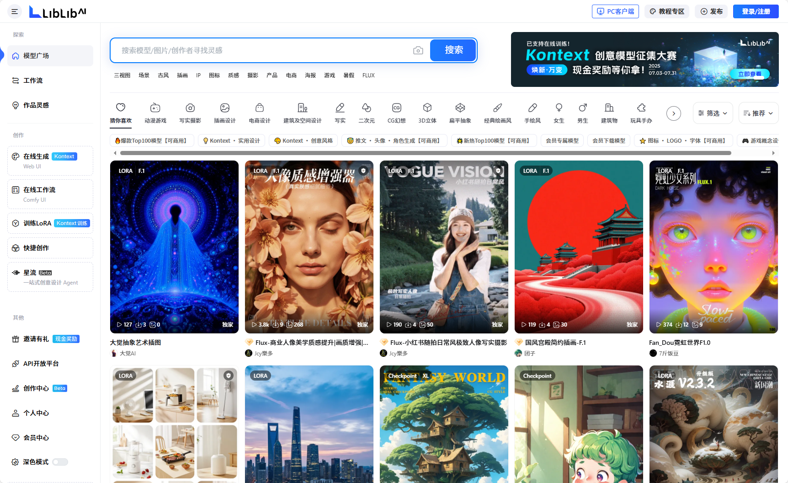Viewport: 788px width, 483px height.
Task: Click the 图标・LOGO・字体 tag chip
Action: (x=683, y=140)
